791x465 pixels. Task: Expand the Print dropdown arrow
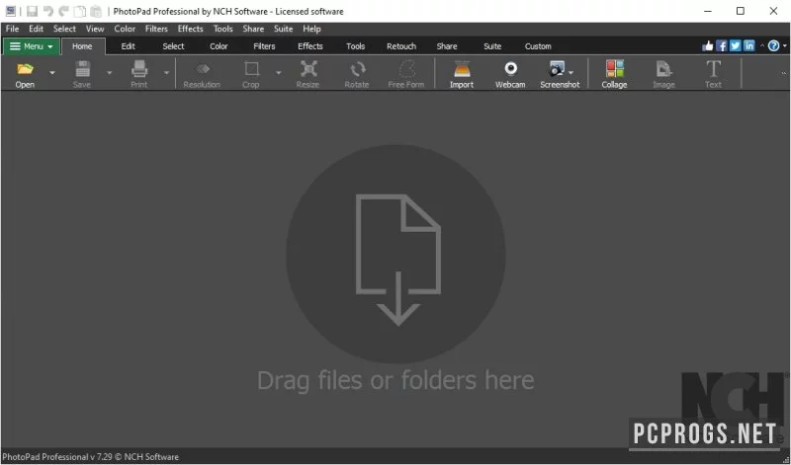pos(166,73)
